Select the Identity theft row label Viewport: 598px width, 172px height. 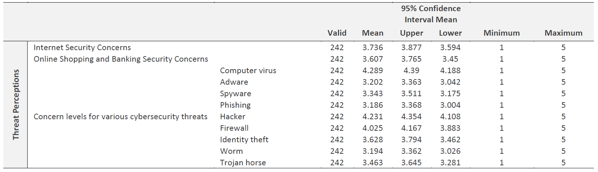[x=244, y=140]
